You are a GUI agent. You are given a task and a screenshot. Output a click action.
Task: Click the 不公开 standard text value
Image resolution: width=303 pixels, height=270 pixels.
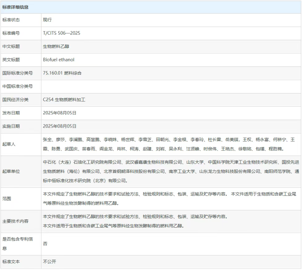pyautogui.click(x=49, y=262)
